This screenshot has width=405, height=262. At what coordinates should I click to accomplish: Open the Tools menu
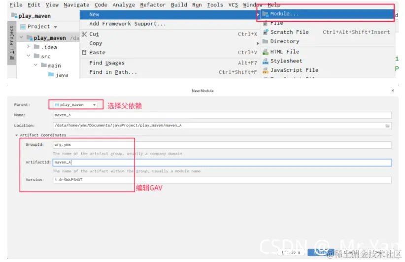pyautogui.click(x=215, y=4)
